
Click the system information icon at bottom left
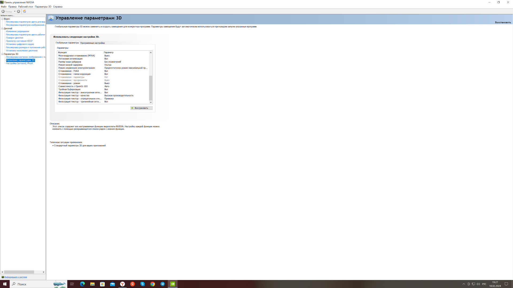pyautogui.click(x=3, y=277)
